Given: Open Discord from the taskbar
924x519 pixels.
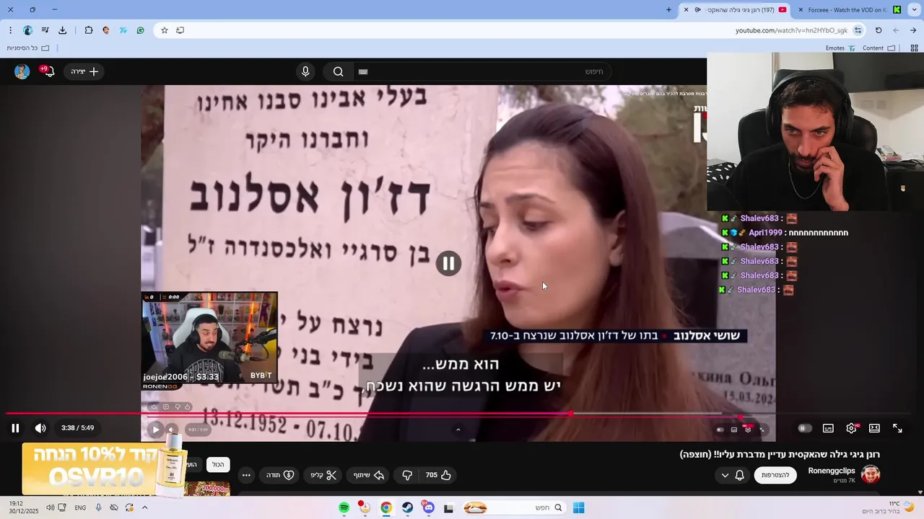Looking at the screenshot, I should tap(429, 507).
